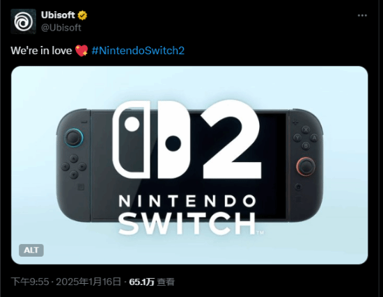Show the ALT image description badge
Viewport: 383px width, 297px height.
[31, 250]
